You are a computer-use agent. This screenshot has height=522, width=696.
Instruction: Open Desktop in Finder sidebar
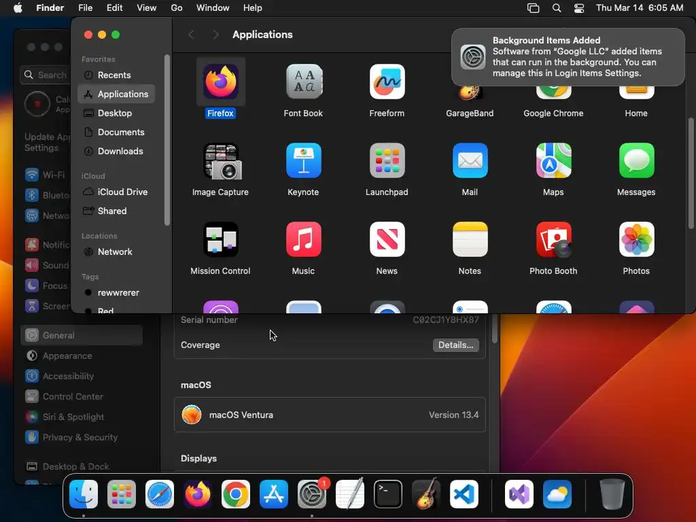116,114
